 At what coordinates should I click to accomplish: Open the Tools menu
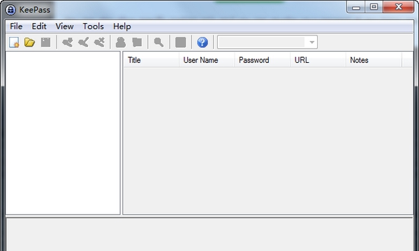pos(94,26)
